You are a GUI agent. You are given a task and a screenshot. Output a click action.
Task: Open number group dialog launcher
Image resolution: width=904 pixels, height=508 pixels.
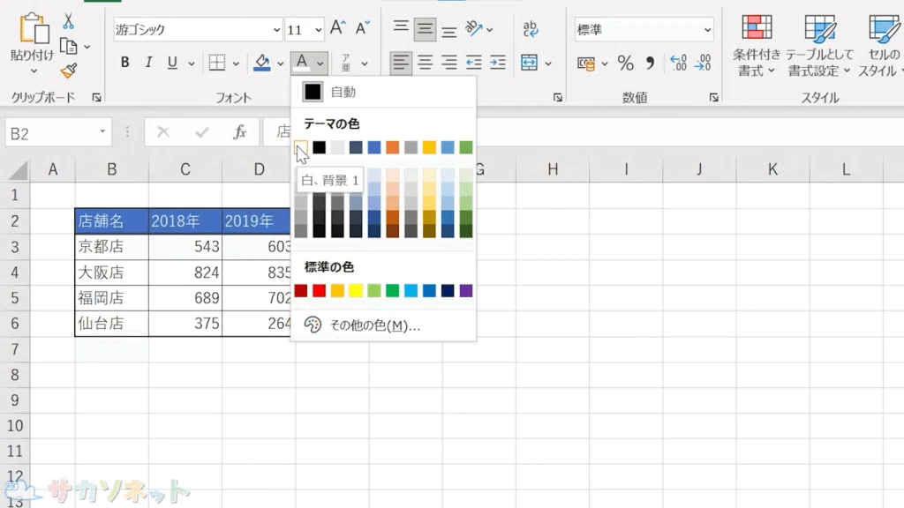(713, 98)
